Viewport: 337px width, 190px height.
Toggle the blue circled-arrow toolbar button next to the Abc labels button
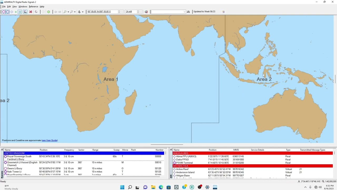[x=20, y=12]
